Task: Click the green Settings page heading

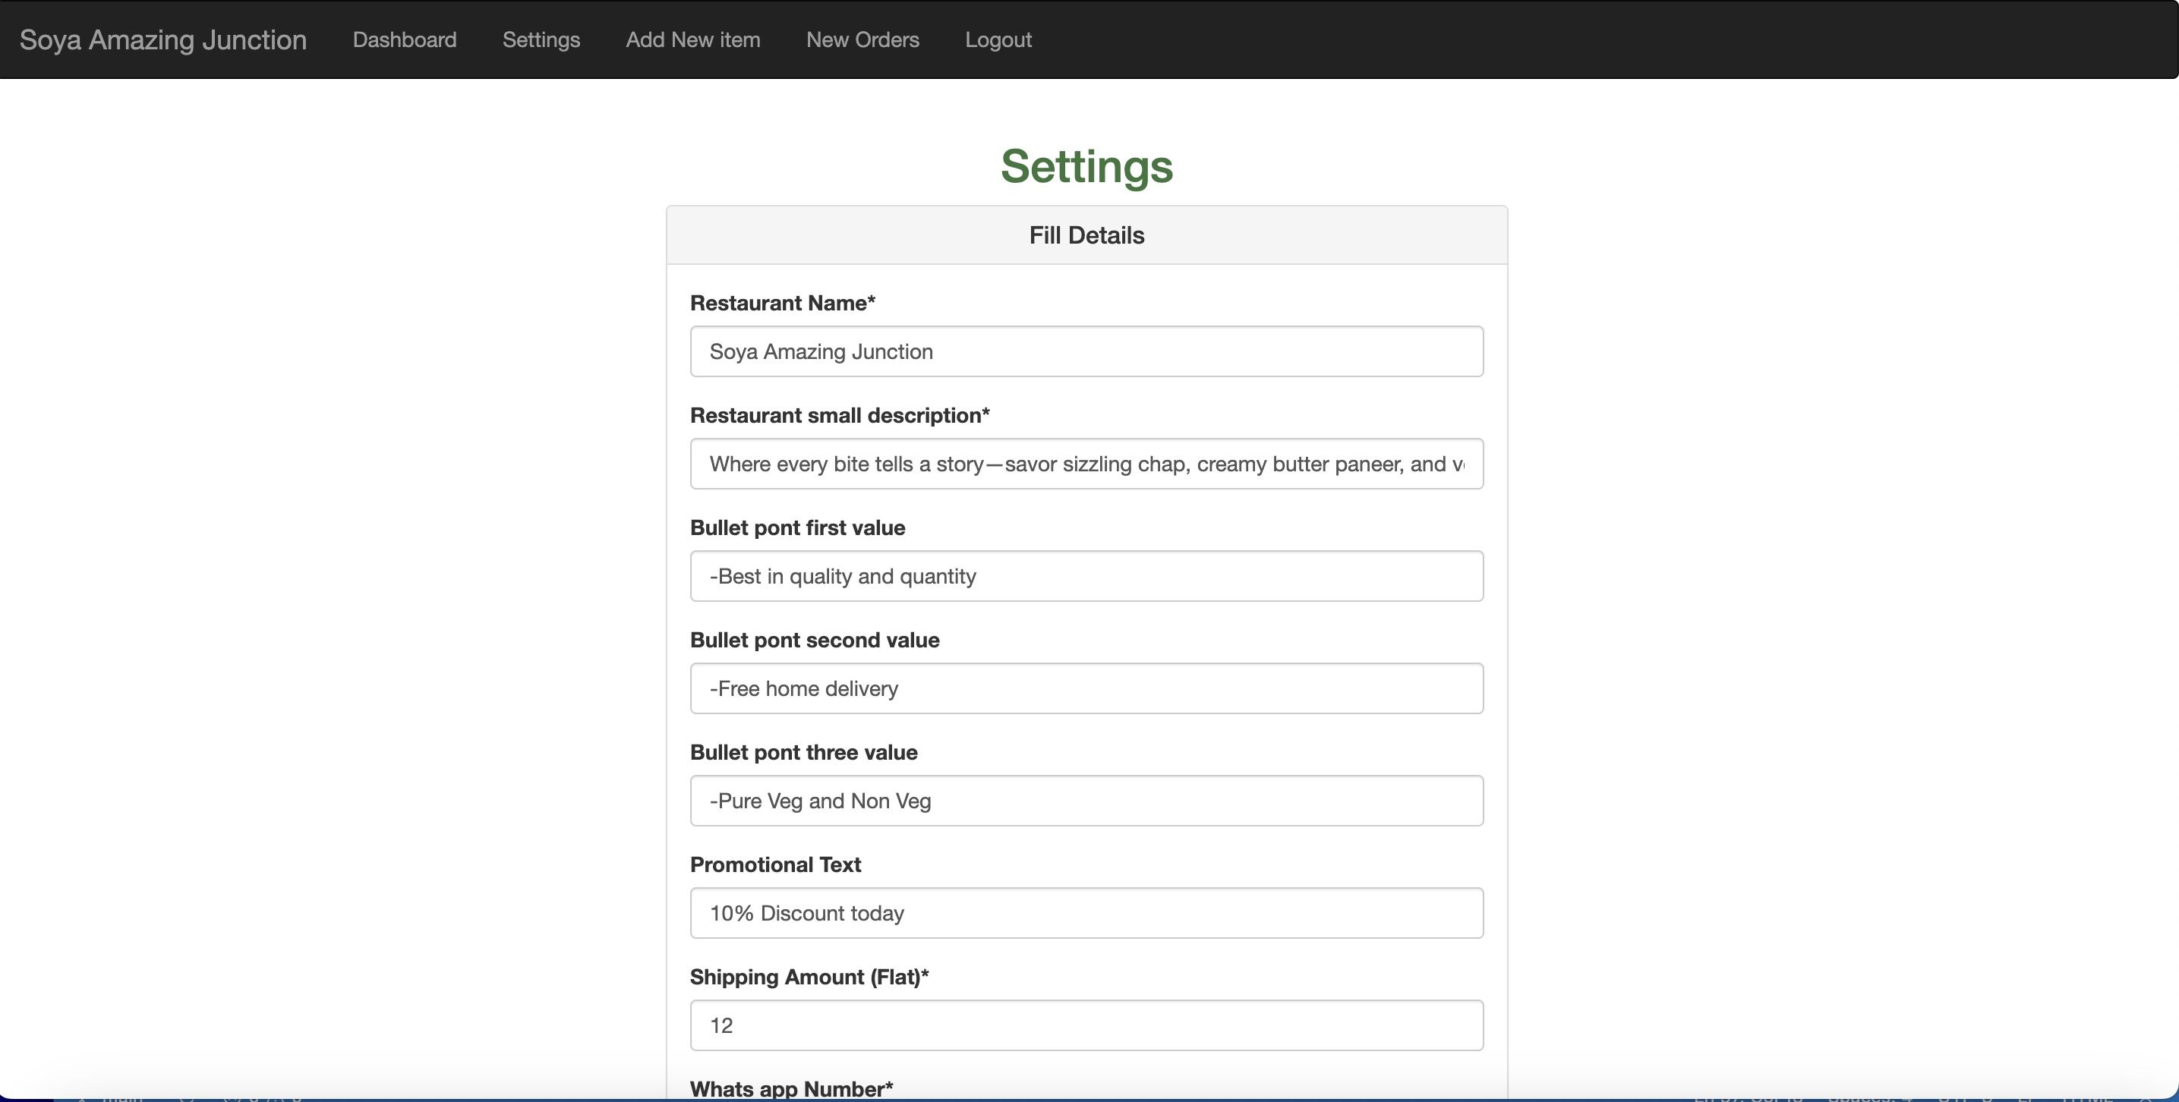Action: click(1086, 165)
